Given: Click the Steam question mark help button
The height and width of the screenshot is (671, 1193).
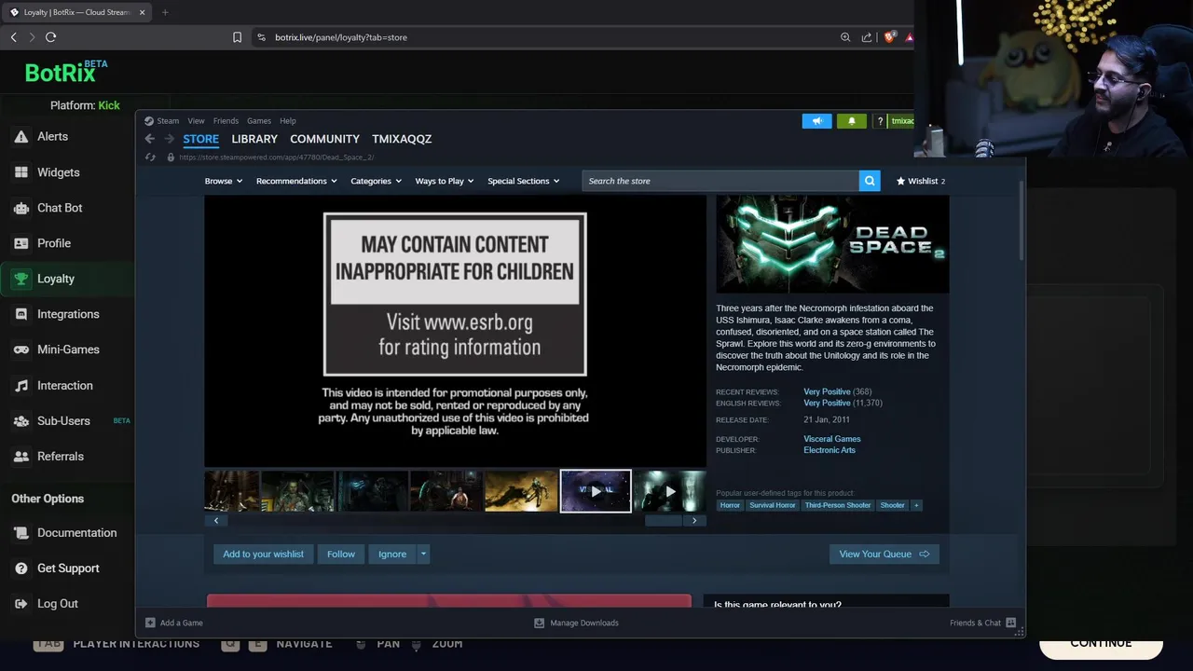Looking at the screenshot, I should (x=879, y=121).
